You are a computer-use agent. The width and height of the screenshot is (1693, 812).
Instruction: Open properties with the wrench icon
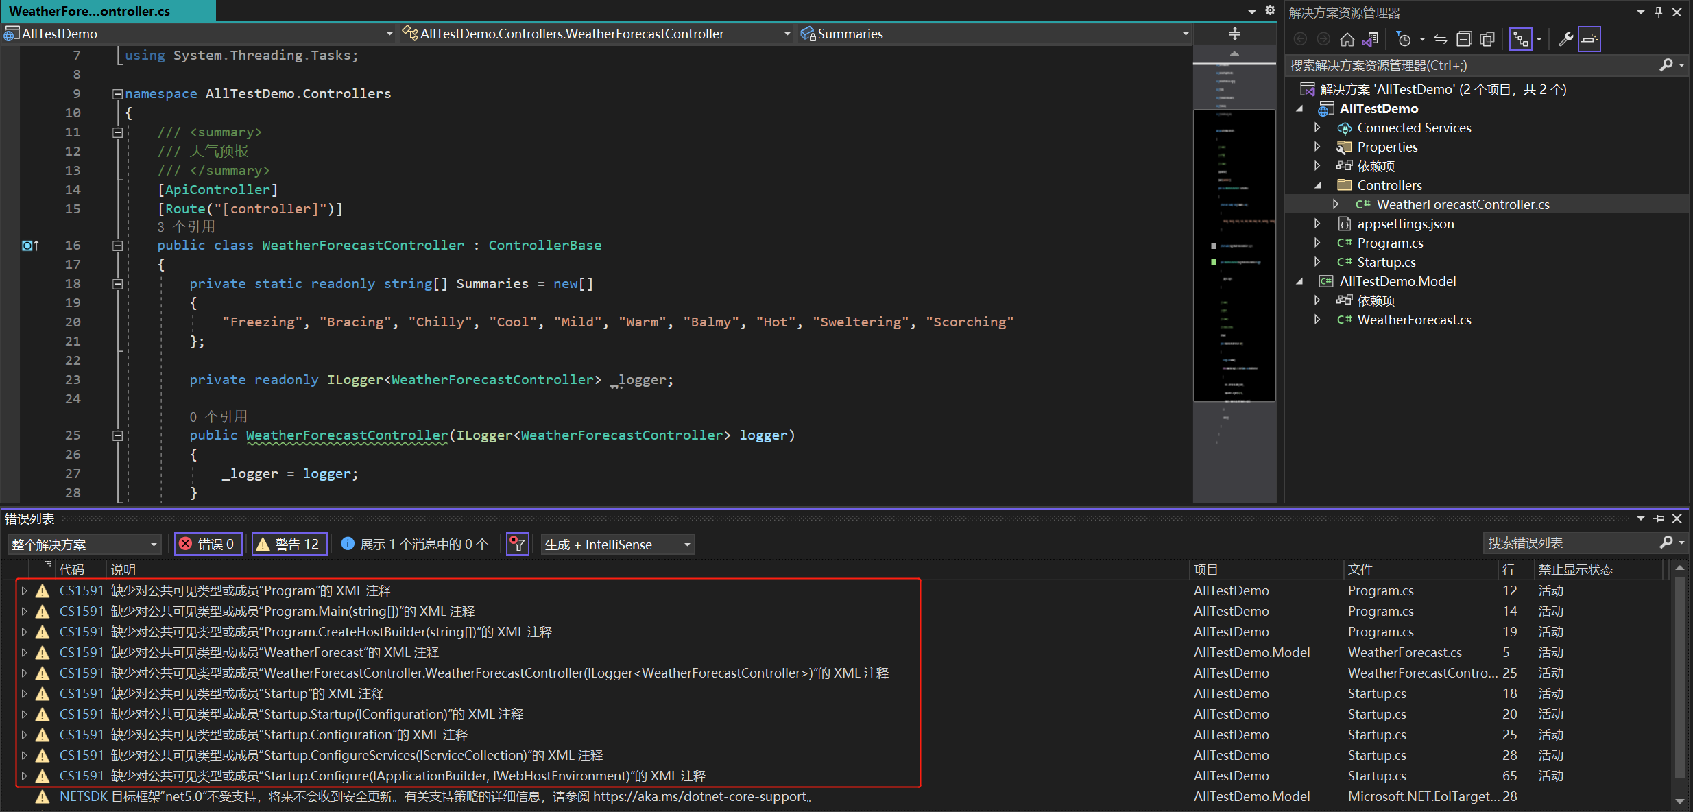pos(1565,40)
